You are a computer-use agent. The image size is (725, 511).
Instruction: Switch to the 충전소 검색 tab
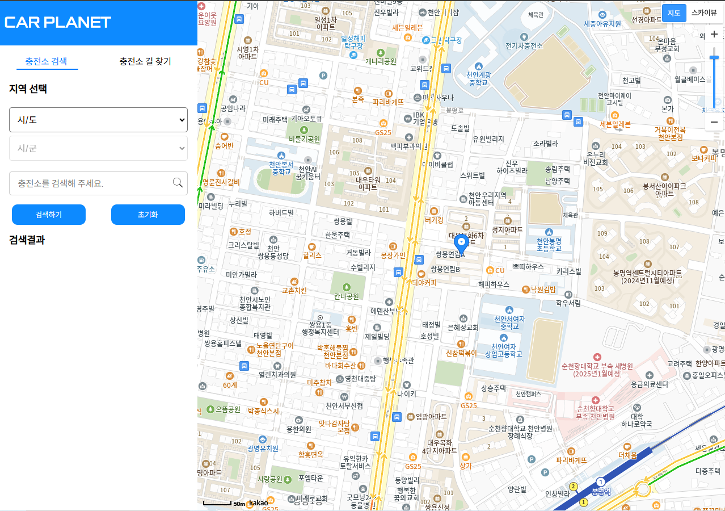(47, 61)
